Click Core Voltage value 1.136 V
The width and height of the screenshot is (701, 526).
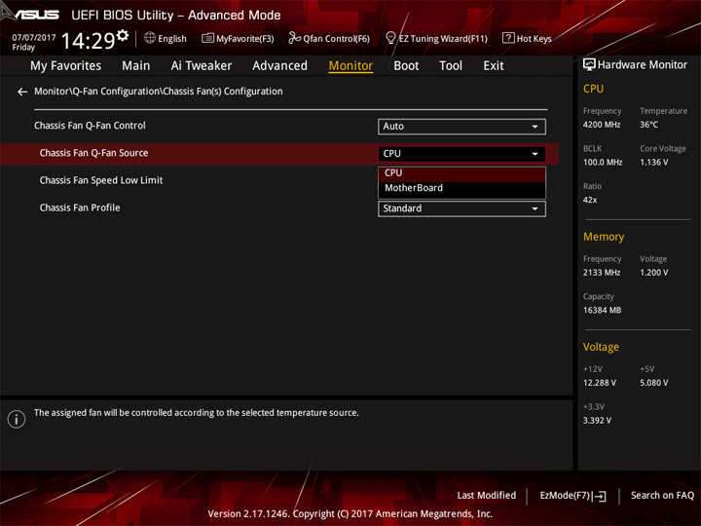click(653, 163)
